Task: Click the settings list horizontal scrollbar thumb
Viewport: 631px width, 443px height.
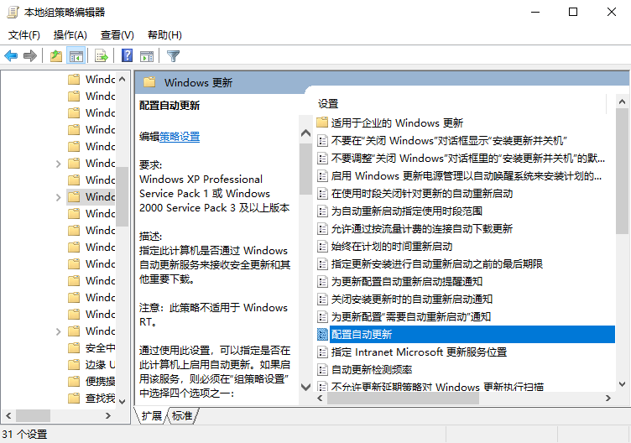Action: (x=403, y=399)
